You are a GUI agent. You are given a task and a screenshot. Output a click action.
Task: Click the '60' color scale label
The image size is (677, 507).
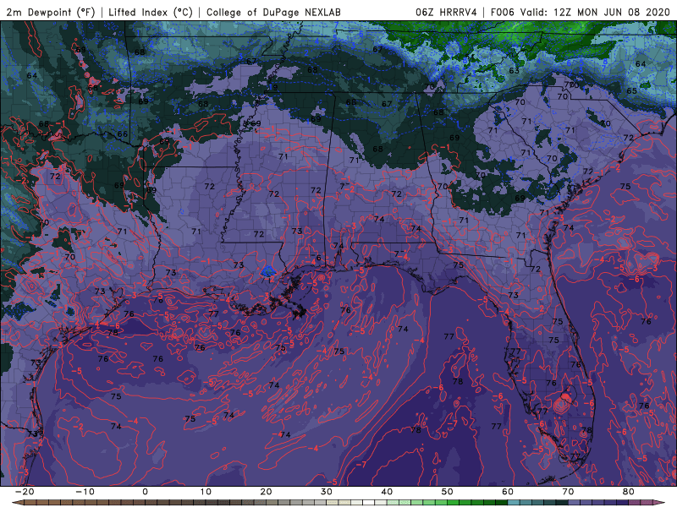point(508,492)
